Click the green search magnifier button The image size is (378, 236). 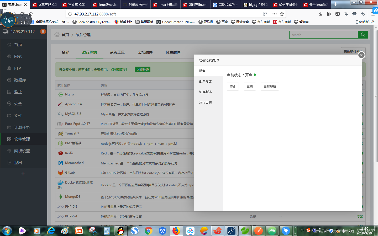[363, 35]
